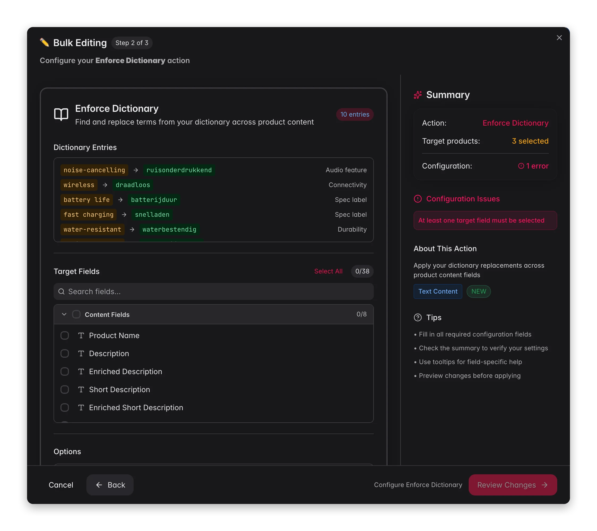Click the arrow after wireless term

point(105,185)
